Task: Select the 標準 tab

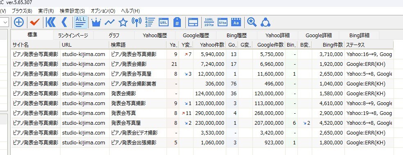Action: click(32, 35)
